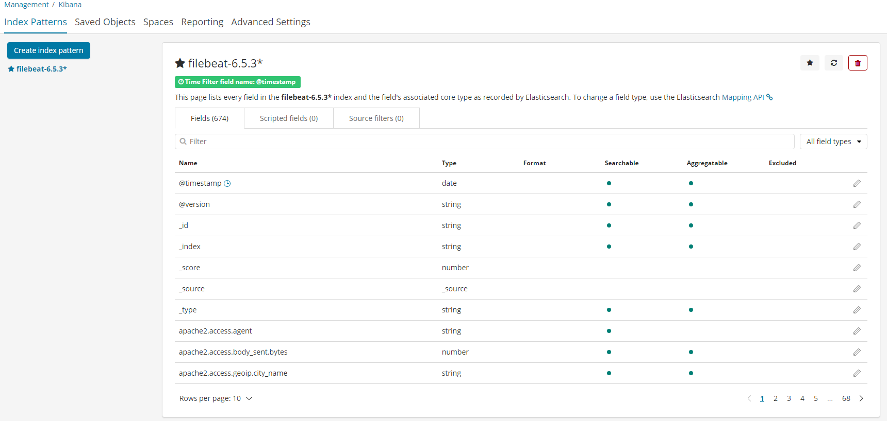Edit the _score field pencil icon
The height and width of the screenshot is (421, 887).
[x=857, y=268]
